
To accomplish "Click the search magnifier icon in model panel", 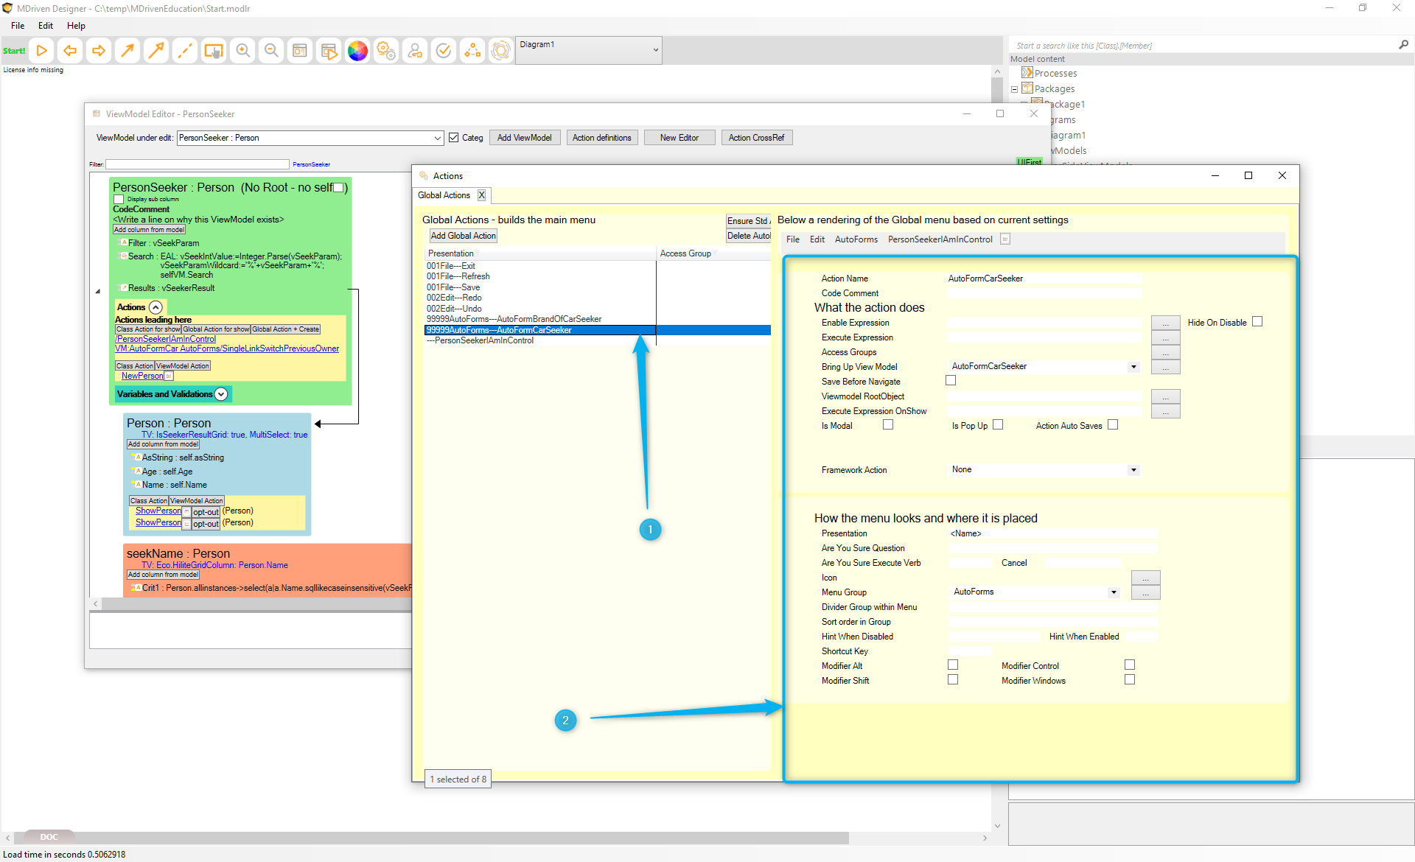I will (x=1403, y=45).
